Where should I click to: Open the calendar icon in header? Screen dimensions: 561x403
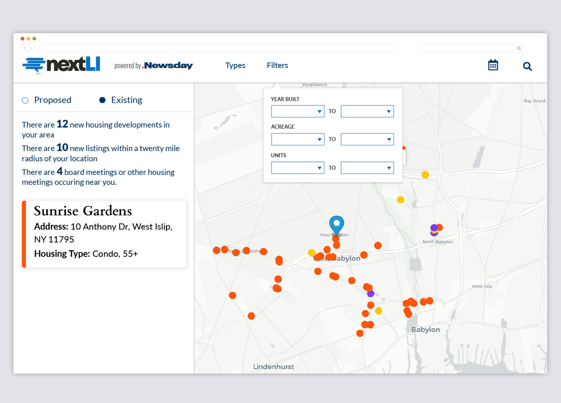tap(493, 65)
